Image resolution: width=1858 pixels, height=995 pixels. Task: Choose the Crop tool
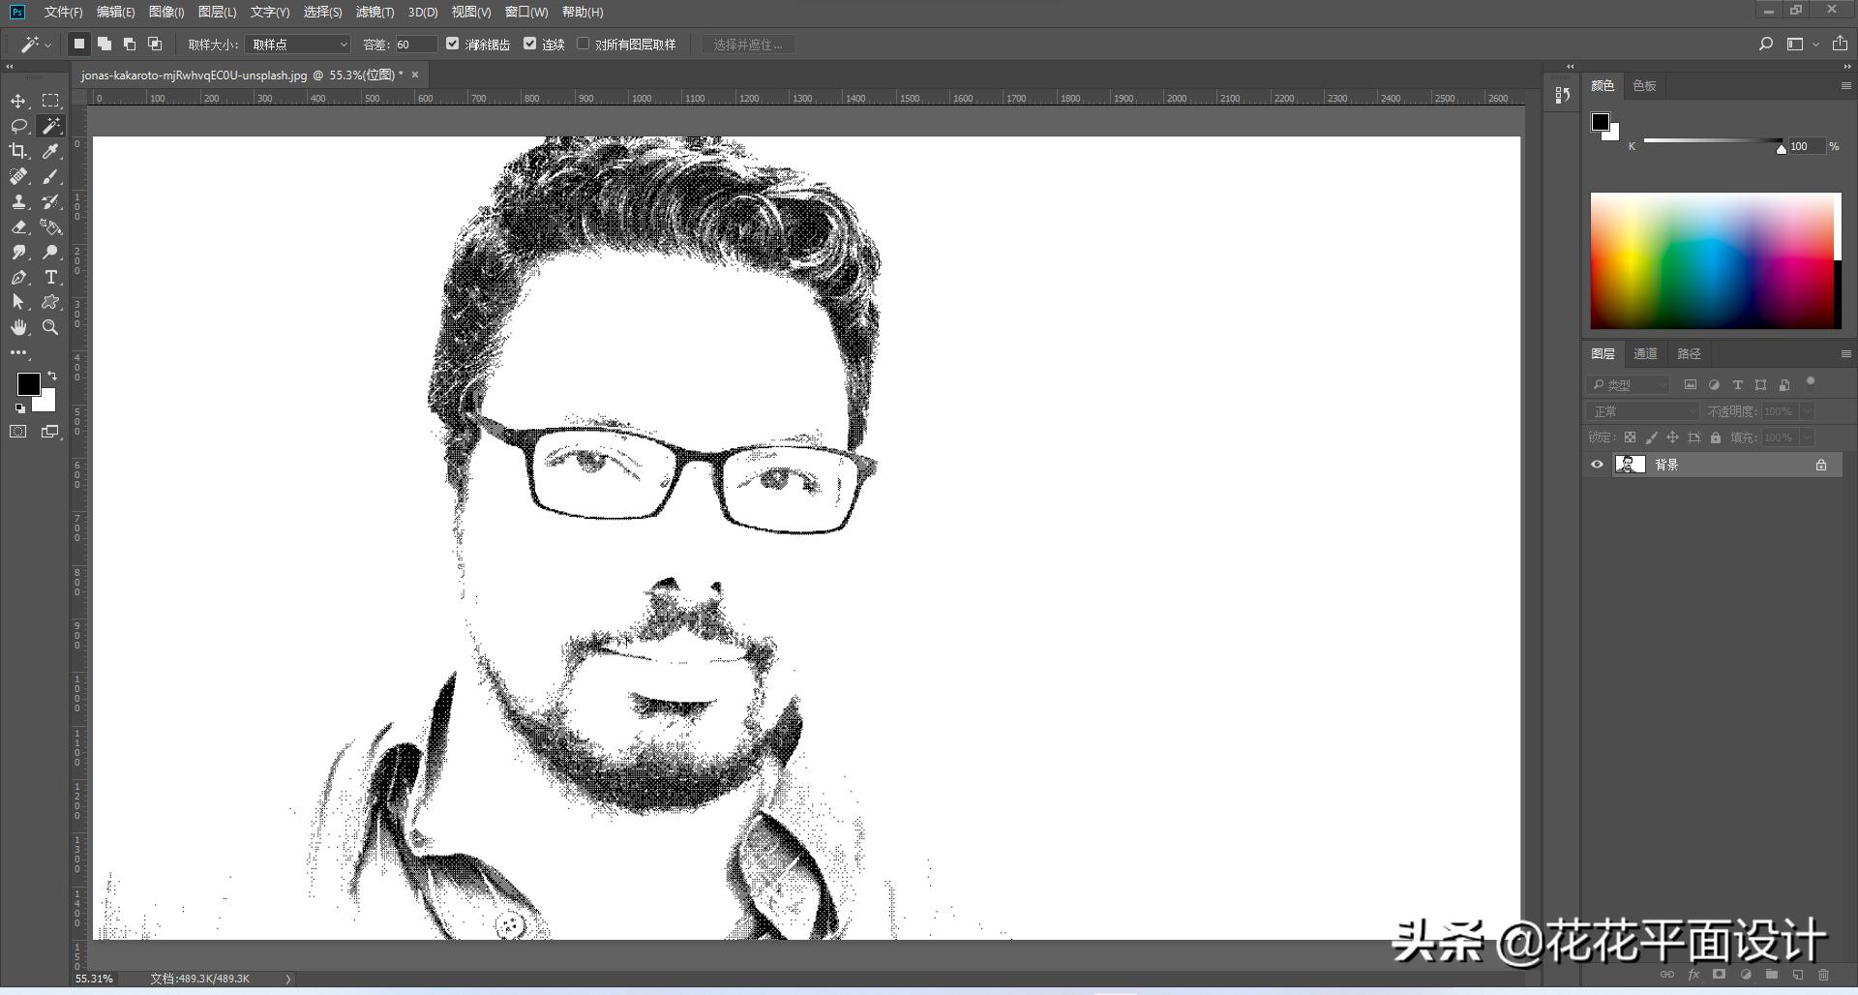click(18, 151)
